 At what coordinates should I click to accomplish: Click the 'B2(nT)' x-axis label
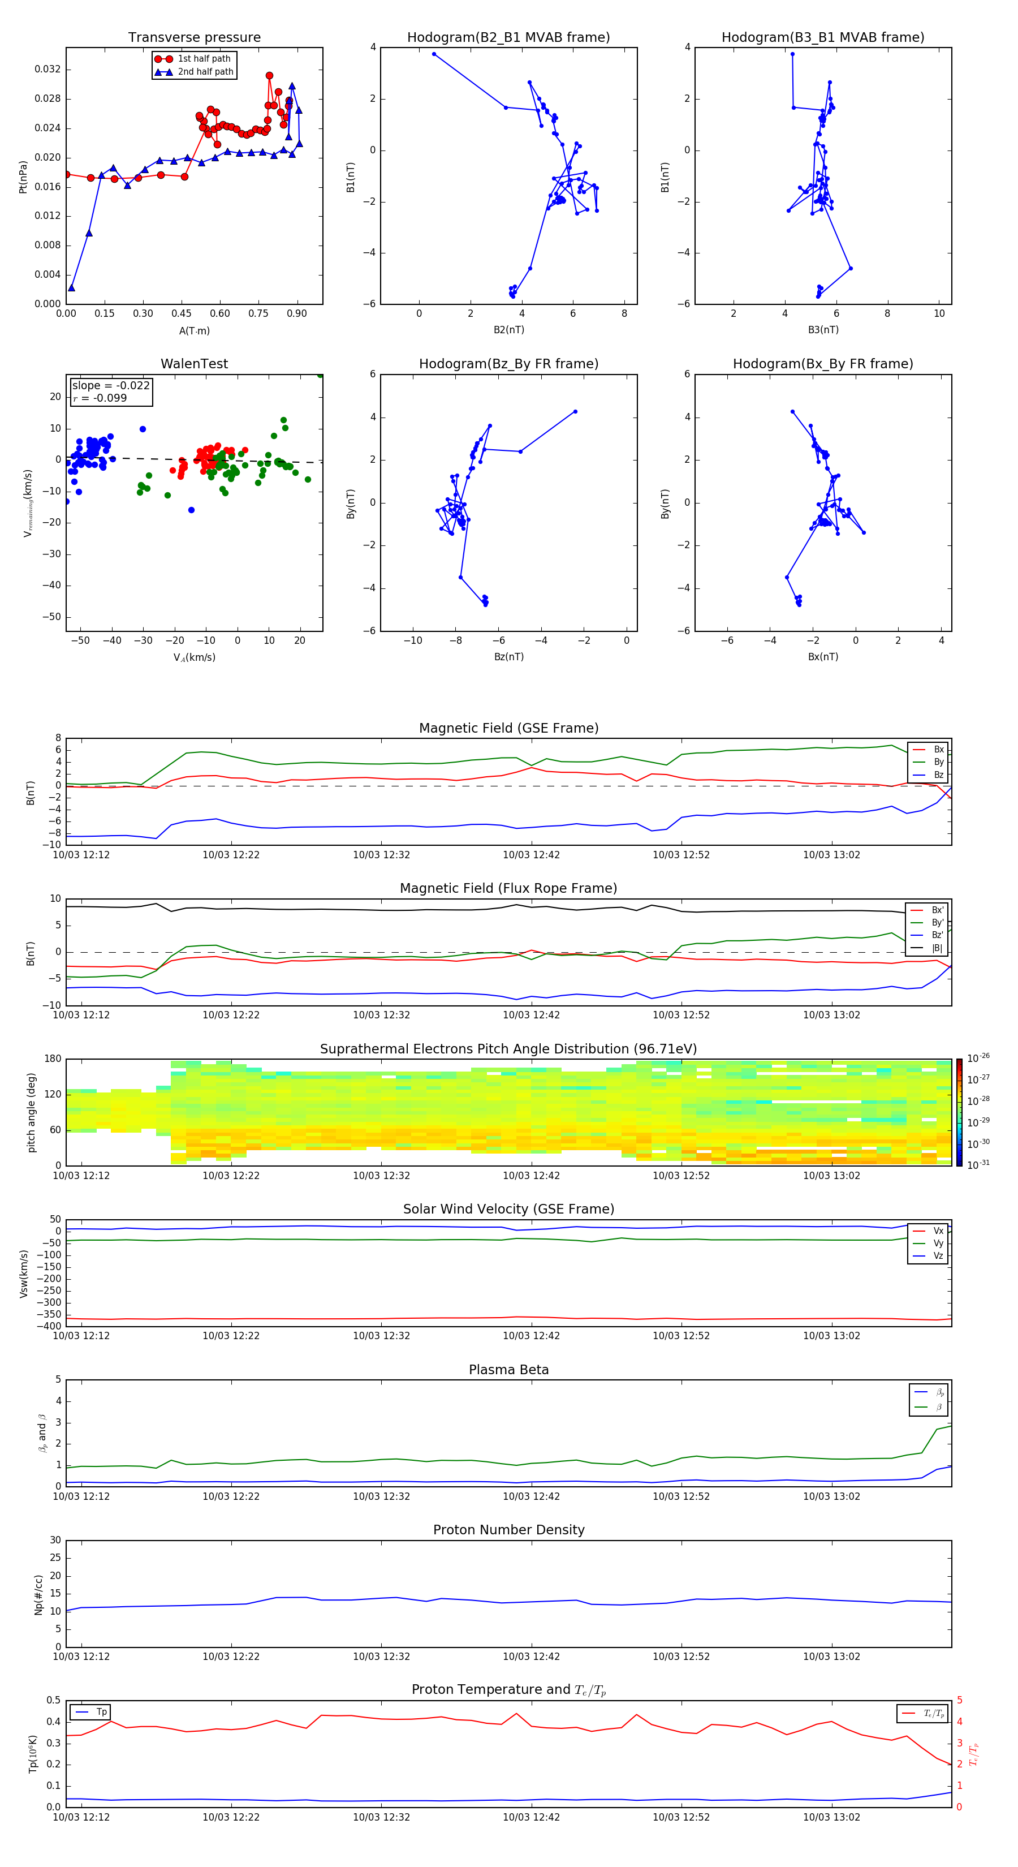pyautogui.click(x=508, y=330)
